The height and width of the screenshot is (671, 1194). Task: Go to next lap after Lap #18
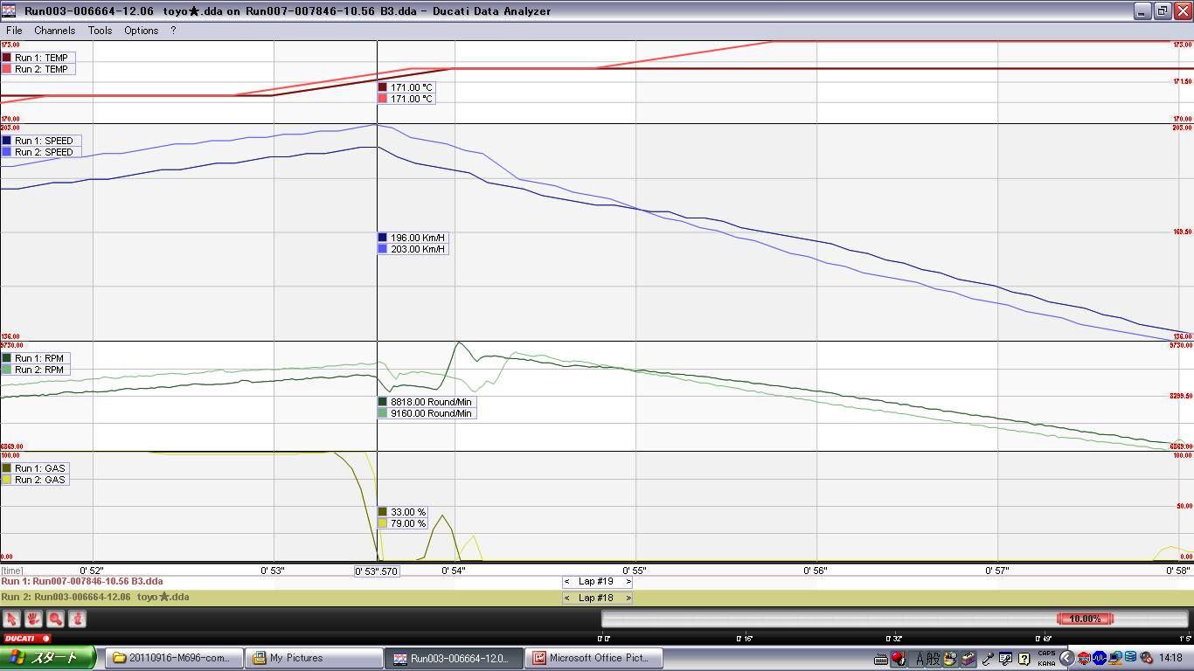[628, 598]
